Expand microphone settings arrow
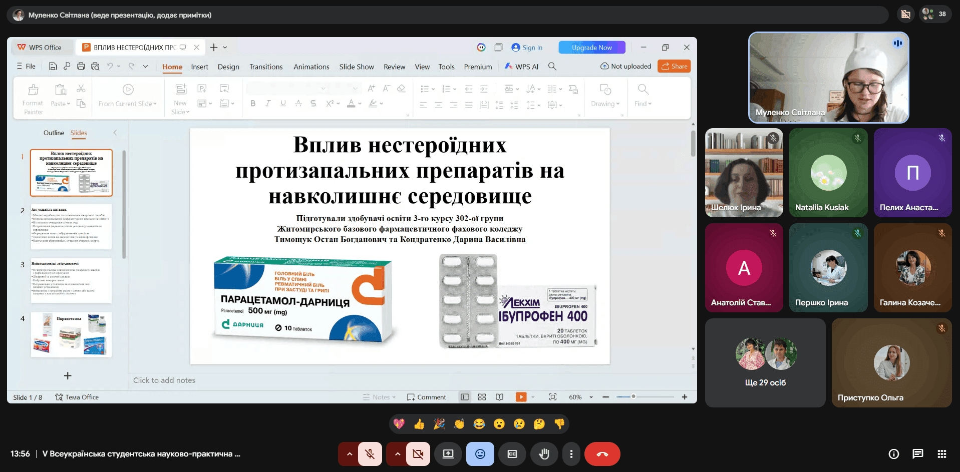Screen dimensions: 960x472 tap(349, 454)
